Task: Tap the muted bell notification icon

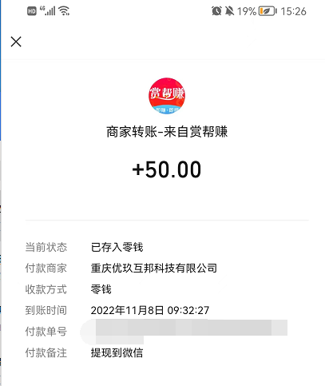Action: 229,11
